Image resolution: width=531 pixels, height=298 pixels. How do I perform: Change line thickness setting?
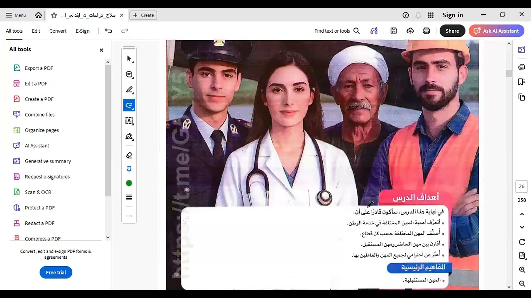coord(129,197)
